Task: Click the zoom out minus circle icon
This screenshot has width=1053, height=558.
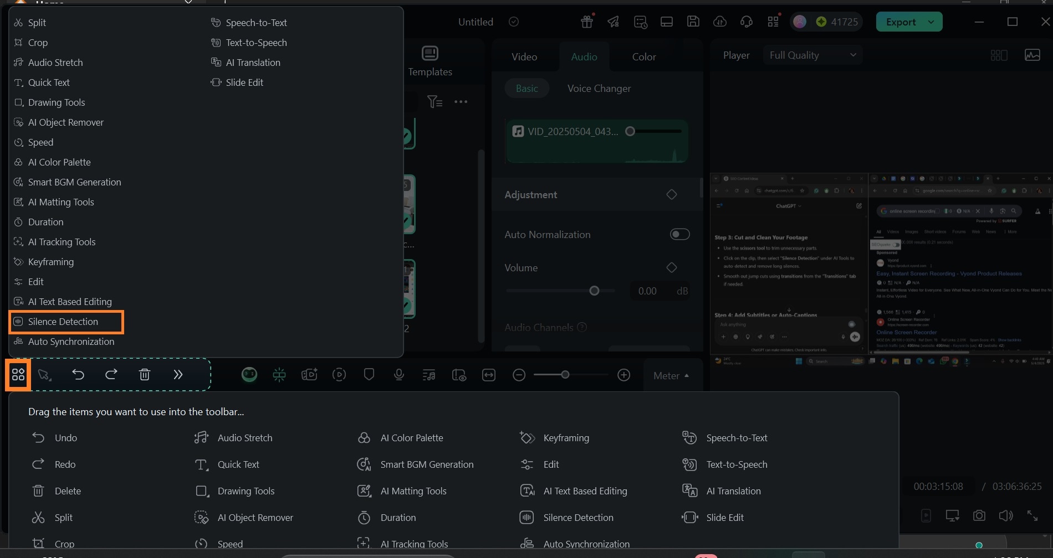Action: pos(519,375)
